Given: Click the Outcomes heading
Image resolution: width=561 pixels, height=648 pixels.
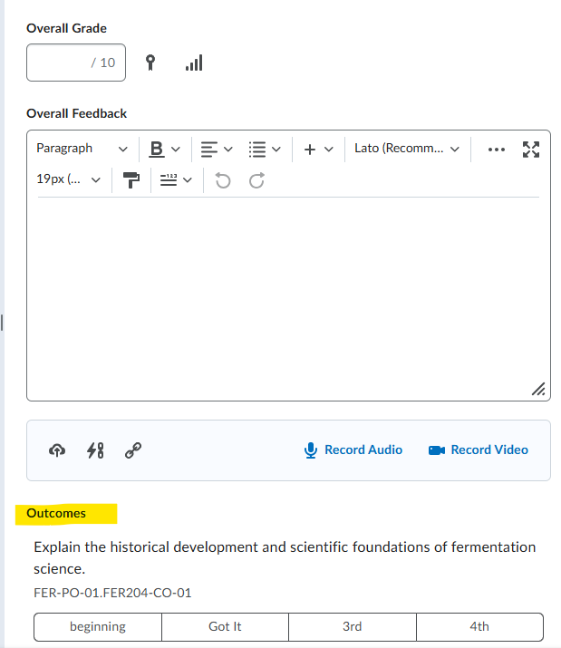Looking at the screenshot, I should [56, 513].
